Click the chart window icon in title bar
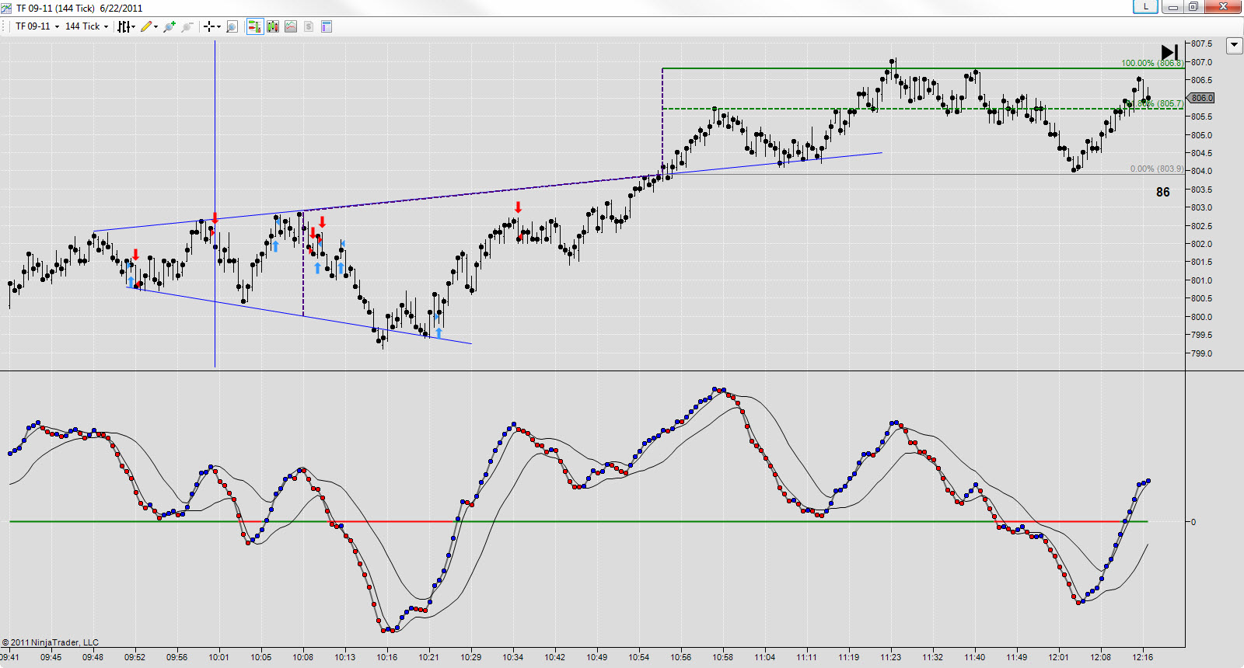The height and width of the screenshot is (668, 1244). (x=6, y=8)
